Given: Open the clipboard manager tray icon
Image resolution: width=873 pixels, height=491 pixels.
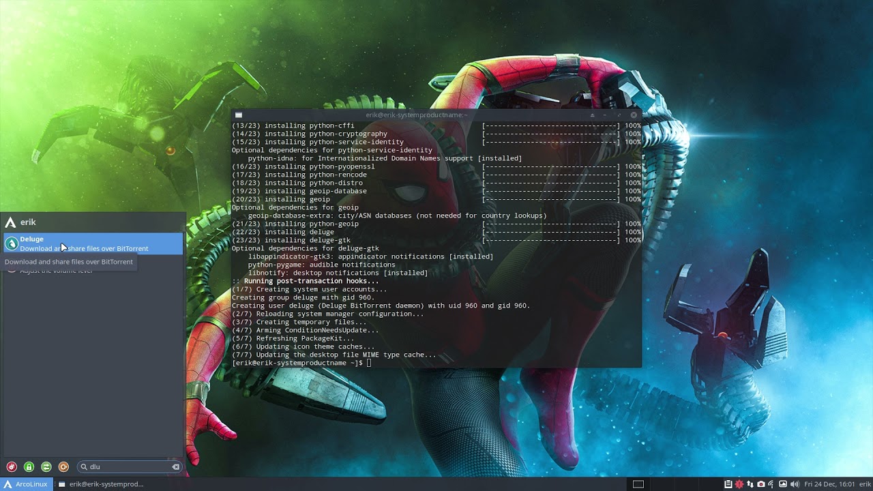Looking at the screenshot, I should [x=728, y=484].
